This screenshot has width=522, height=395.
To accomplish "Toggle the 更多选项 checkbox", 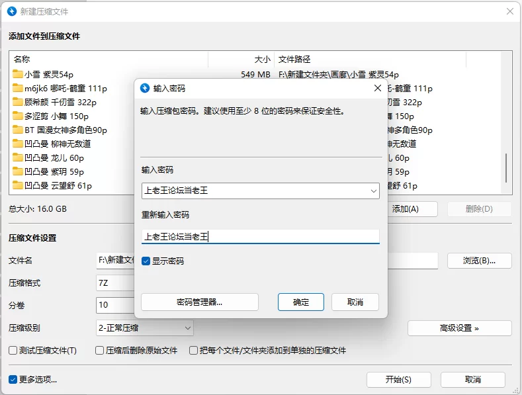I will (13, 380).
